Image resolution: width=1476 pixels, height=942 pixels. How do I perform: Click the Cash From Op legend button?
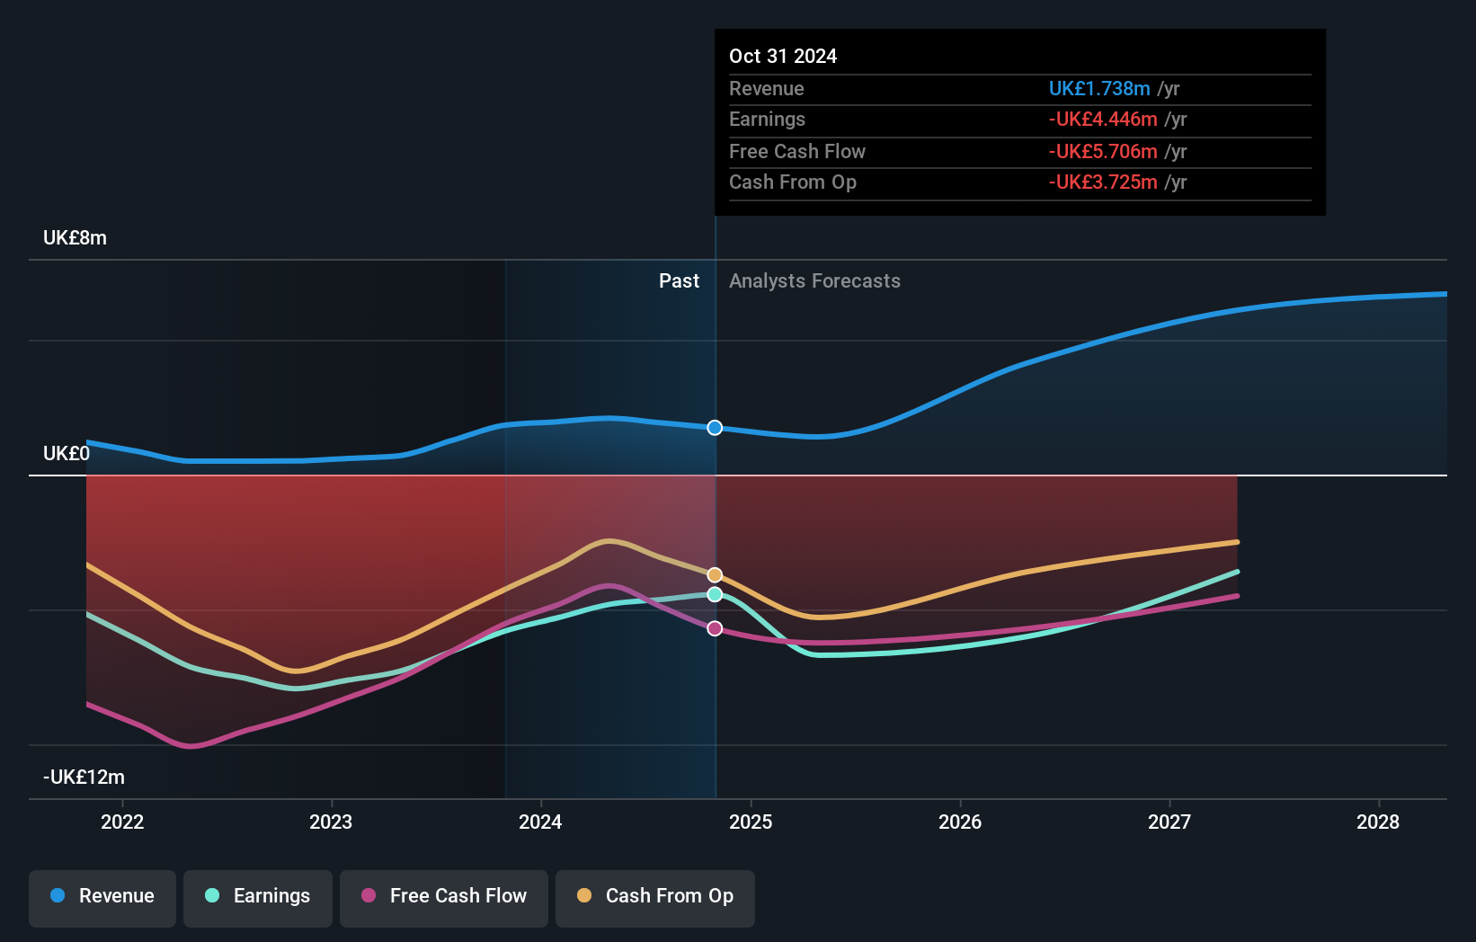pos(655,897)
